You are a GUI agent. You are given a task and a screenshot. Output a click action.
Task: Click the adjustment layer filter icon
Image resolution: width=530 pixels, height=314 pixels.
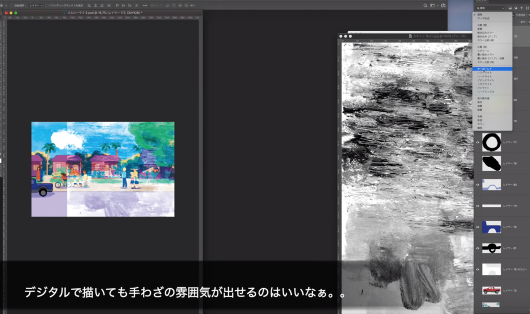point(516,8)
